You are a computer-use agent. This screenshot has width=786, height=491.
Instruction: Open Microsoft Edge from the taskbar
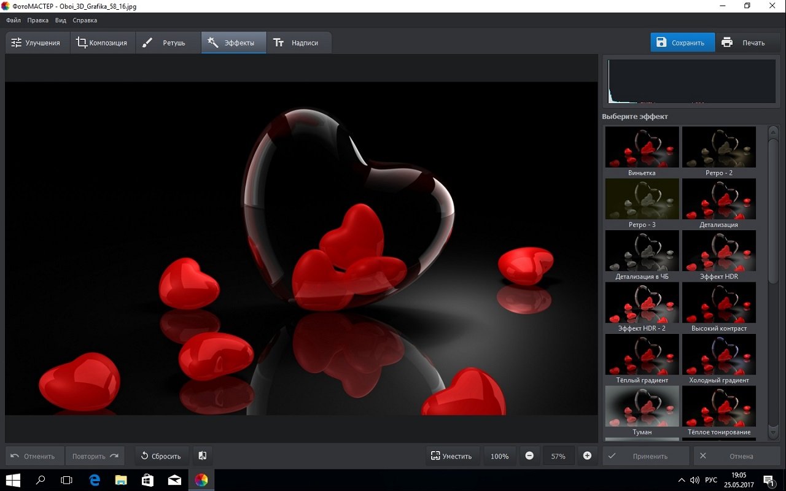pos(95,480)
